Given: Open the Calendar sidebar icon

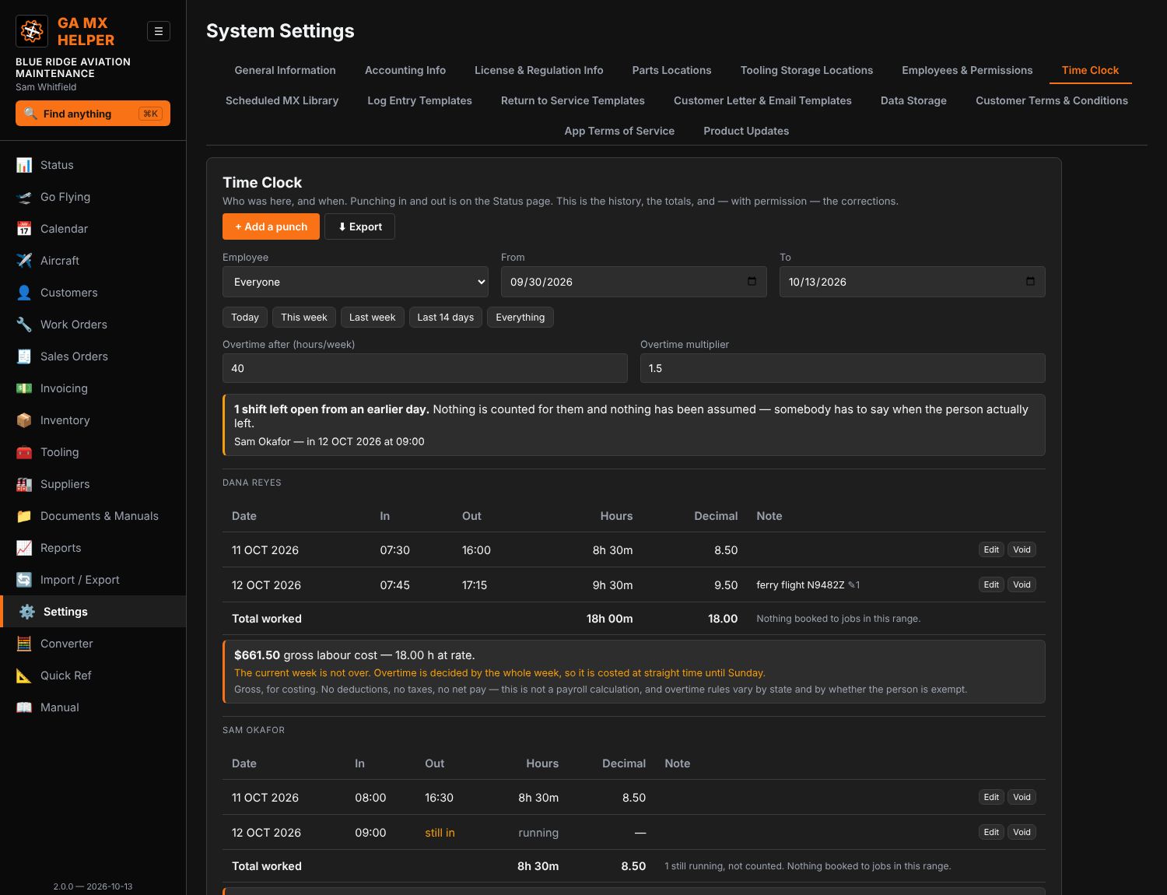Looking at the screenshot, I should click(x=24, y=229).
